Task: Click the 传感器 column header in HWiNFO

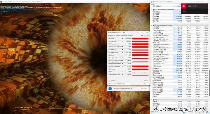Action: (x=153, y=4)
